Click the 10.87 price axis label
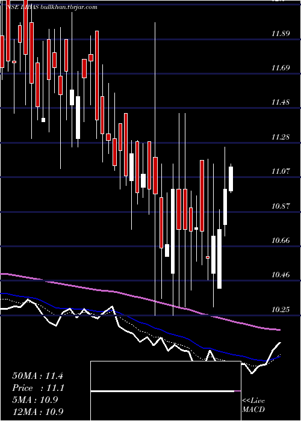 pyautogui.click(x=281, y=206)
